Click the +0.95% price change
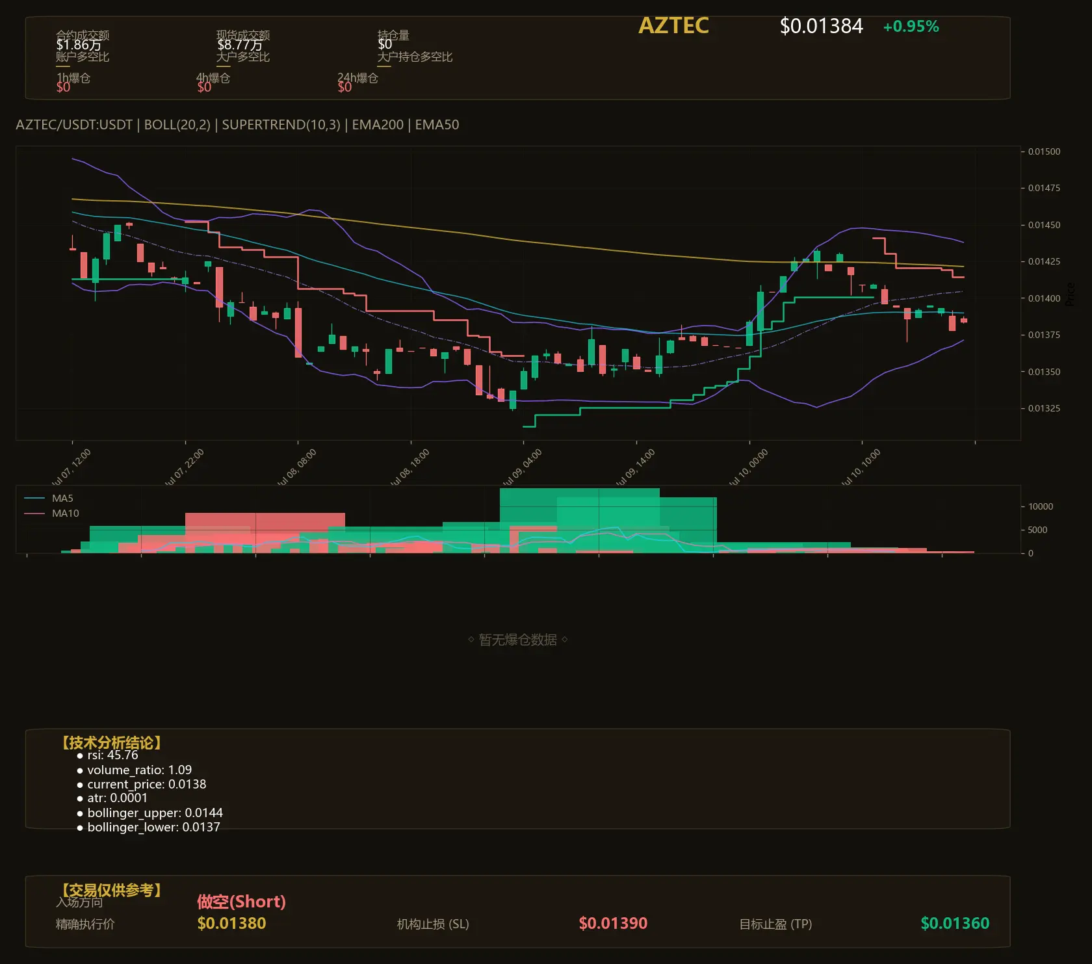1092x964 pixels. pyautogui.click(x=911, y=27)
